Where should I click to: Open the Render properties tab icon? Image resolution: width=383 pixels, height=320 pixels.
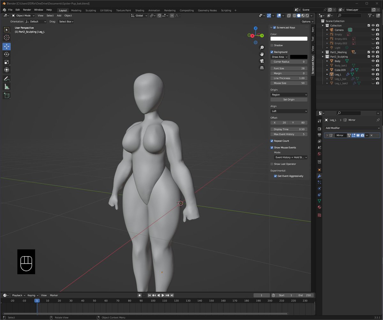click(x=319, y=129)
